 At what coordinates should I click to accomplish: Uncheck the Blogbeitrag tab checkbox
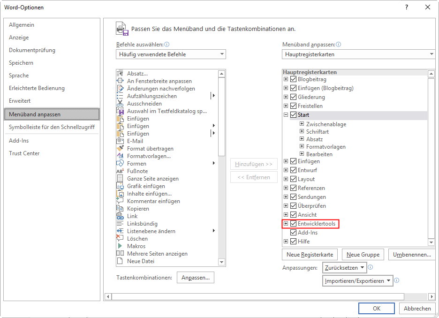click(294, 79)
